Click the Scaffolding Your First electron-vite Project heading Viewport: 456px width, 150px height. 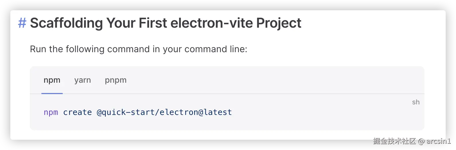tap(165, 23)
